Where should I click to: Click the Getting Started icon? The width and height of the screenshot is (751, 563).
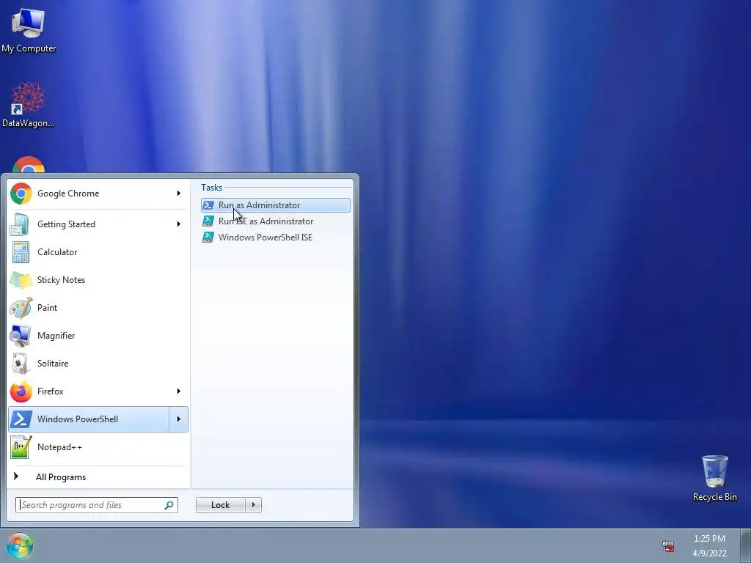(x=20, y=224)
